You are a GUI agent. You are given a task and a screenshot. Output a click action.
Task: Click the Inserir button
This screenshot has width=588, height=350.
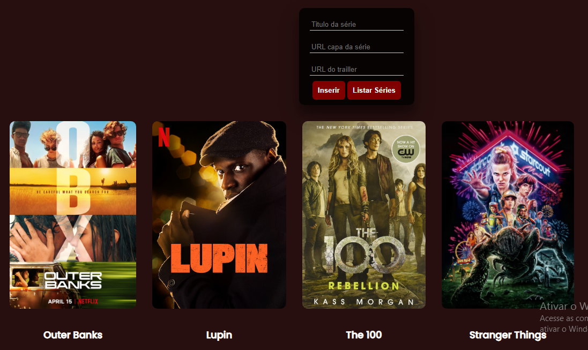pos(329,91)
